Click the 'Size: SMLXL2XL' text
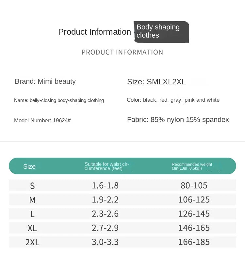Viewport: 245px width, 259px height. [x=156, y=82]
